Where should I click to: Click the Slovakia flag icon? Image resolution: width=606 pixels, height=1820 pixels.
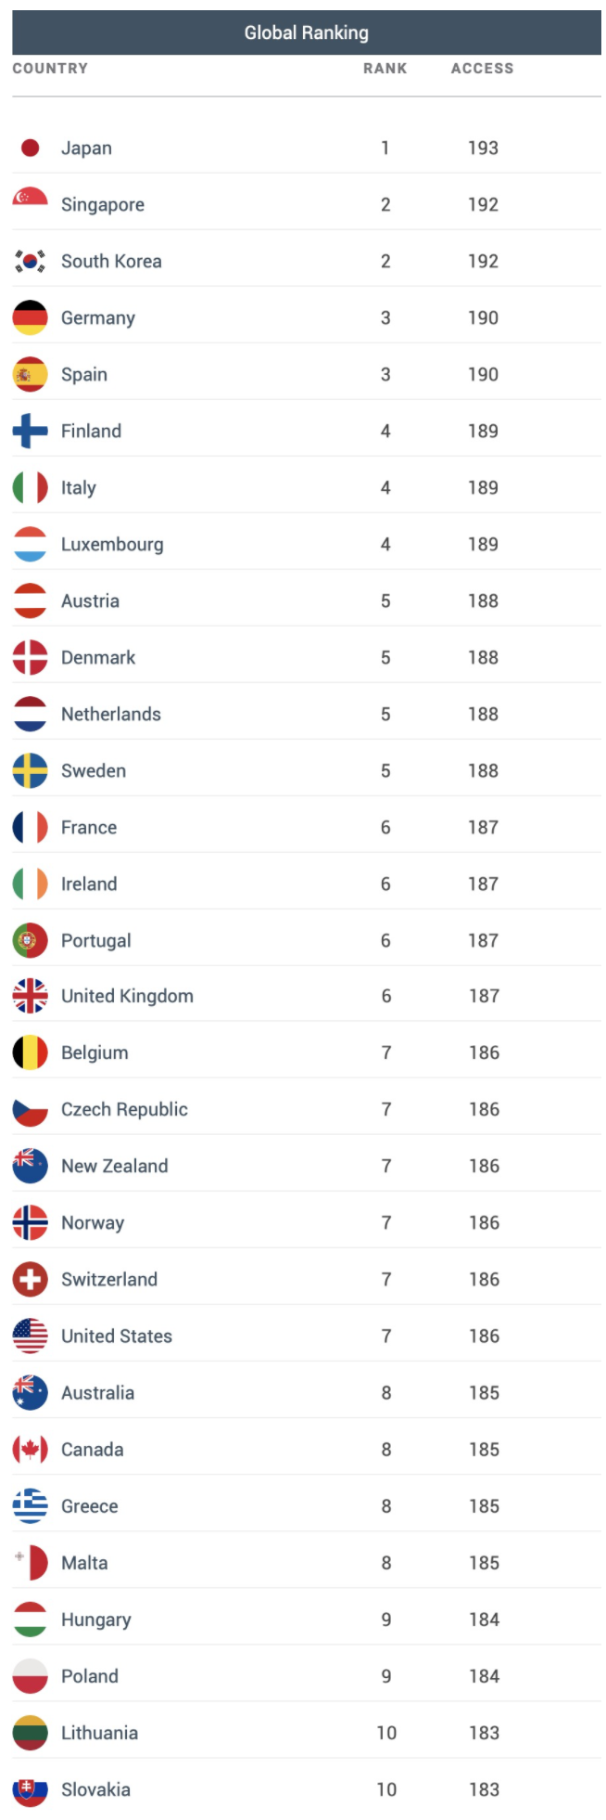pyautogui.click(x=31, y=1789)
